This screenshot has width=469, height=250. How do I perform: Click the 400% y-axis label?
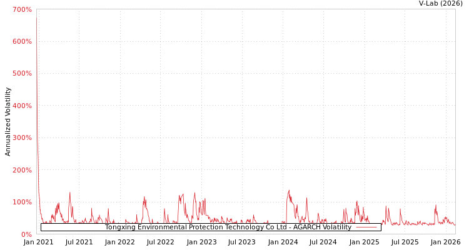pyautogui.click(x=22, y=106)
